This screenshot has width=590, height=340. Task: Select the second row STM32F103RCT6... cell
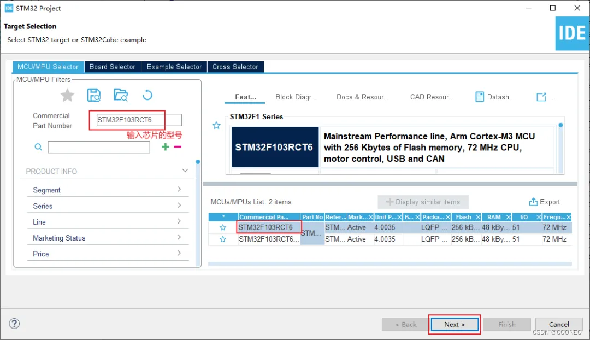click(x=269, y=239)
